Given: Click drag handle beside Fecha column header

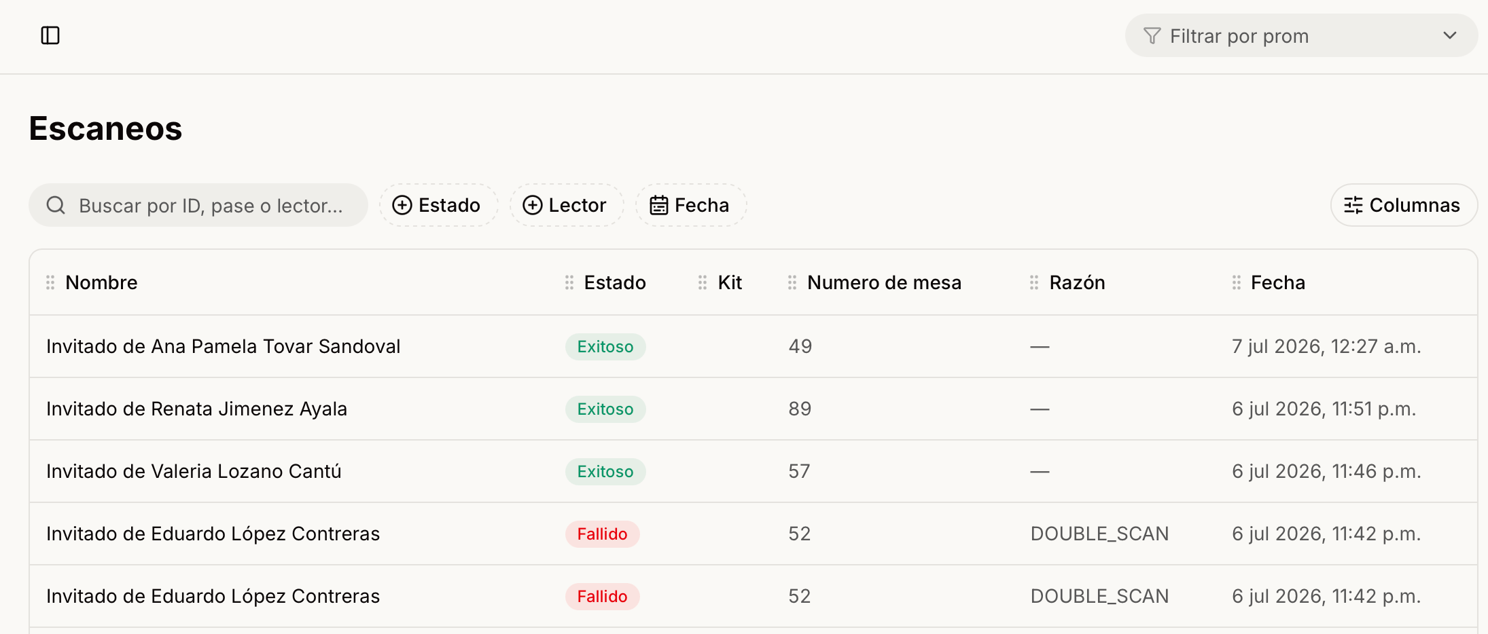Looking at the screenshot, I should [1237, 282].
